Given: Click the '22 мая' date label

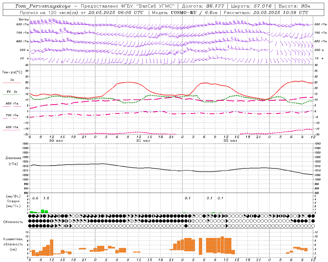Looking at the screenshot, I should [230, 141].
